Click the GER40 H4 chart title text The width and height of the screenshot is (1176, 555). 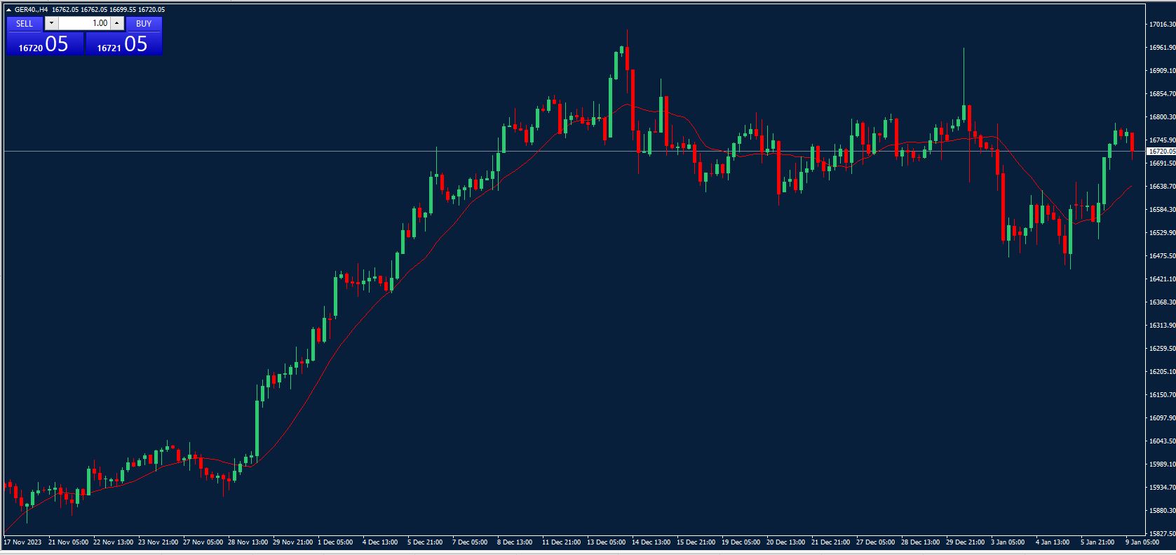pyautogui.click(x=32, y=10)
